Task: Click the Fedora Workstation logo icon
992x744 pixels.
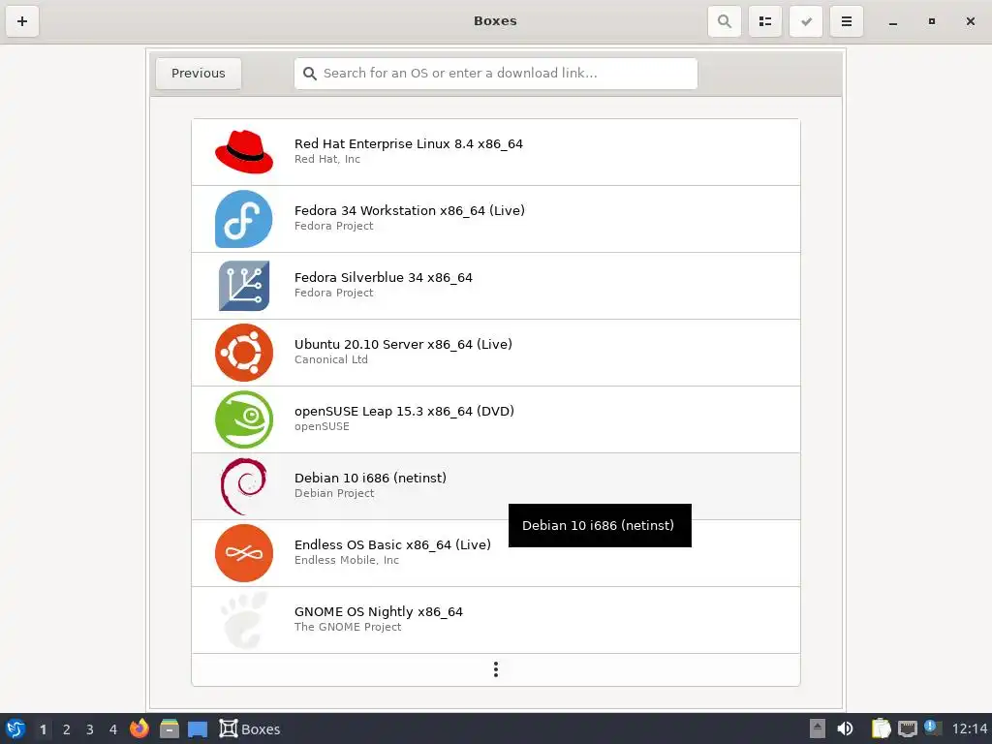Action: pyautogui.click(x=244, y=219)
